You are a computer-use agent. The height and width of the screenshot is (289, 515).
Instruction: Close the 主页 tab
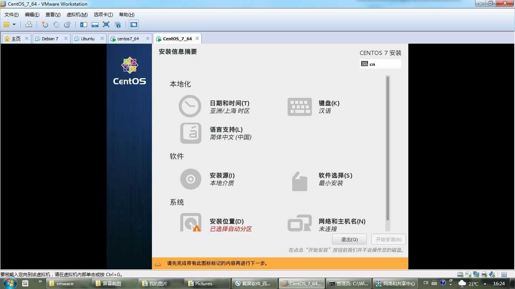click(26, 38)
